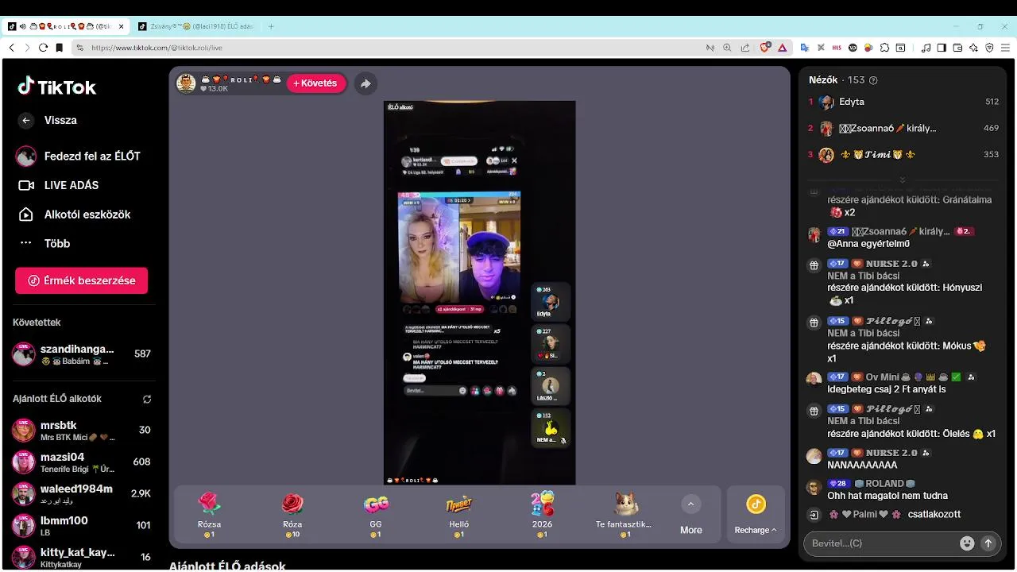Open the browser share page icon
Viewport: 1017px width, 572px height.
pos(744,48)
